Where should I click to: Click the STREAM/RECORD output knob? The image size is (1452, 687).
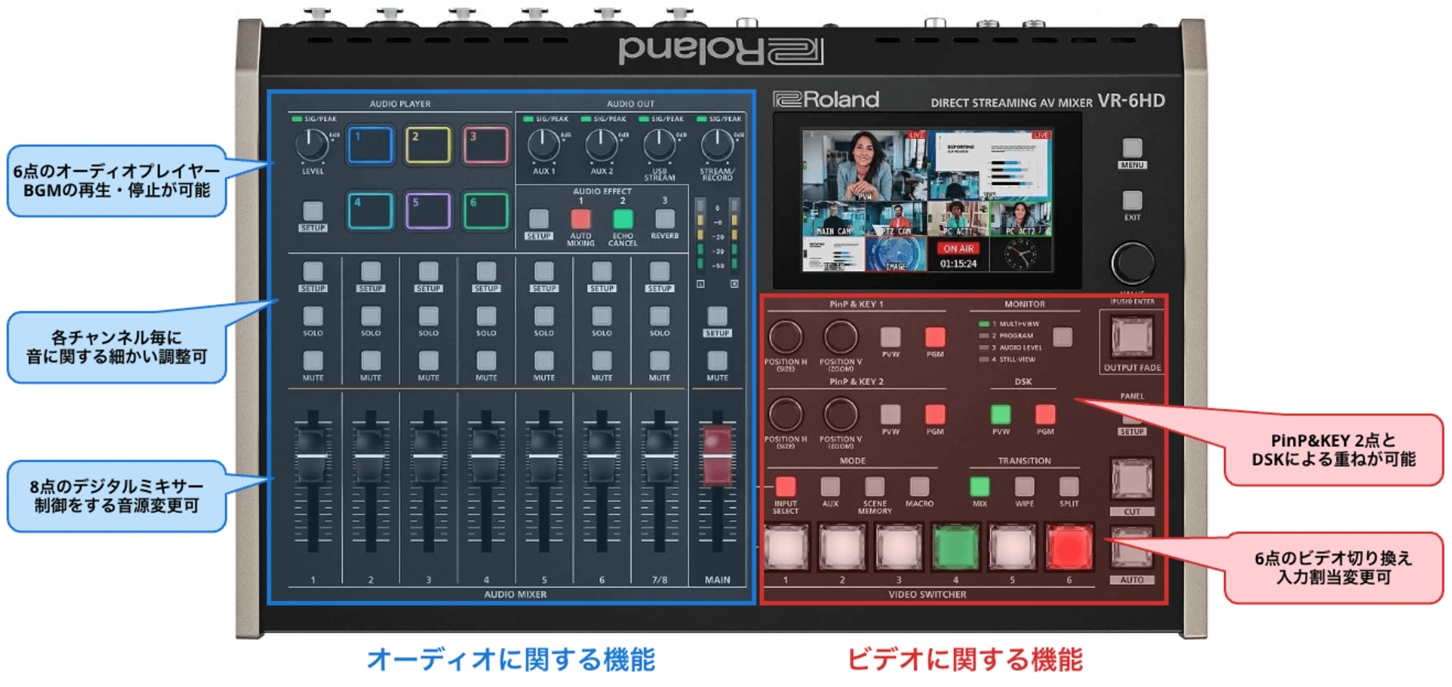[x=717, y=145]
